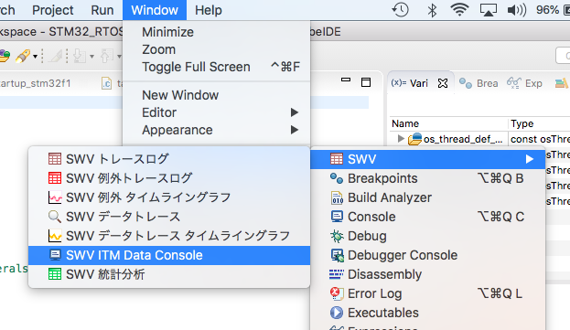Show the Executables view
Image resolution: width=570 pixels, height=330 pixels.
[x=427, y=313]
